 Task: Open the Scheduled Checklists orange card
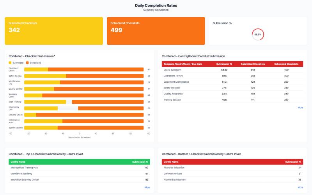[156, 31]
